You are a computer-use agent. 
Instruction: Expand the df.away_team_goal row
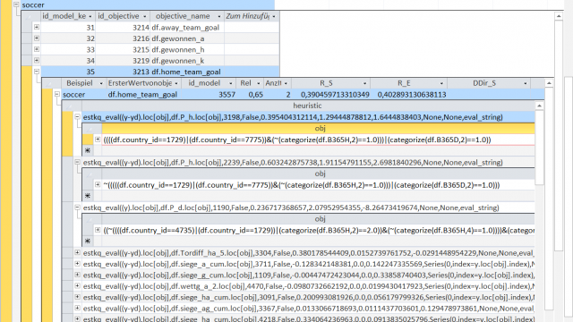tap(37, 27)
